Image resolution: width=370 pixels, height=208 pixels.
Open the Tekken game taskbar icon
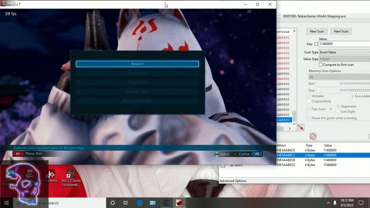click(179, 203)
